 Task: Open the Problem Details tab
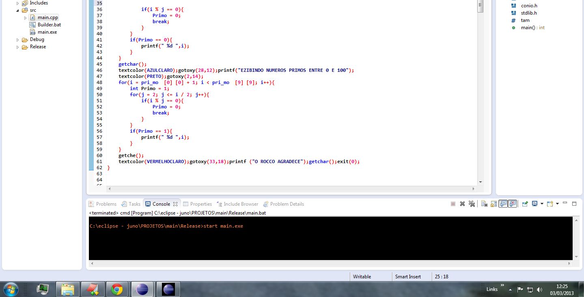(x=283, y=204)
